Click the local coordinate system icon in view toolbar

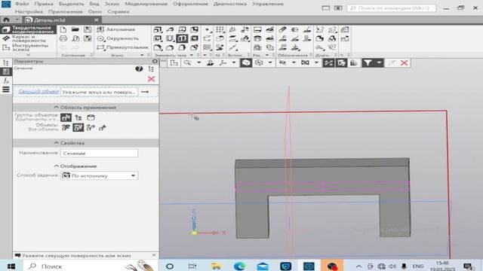coord(223,62)
